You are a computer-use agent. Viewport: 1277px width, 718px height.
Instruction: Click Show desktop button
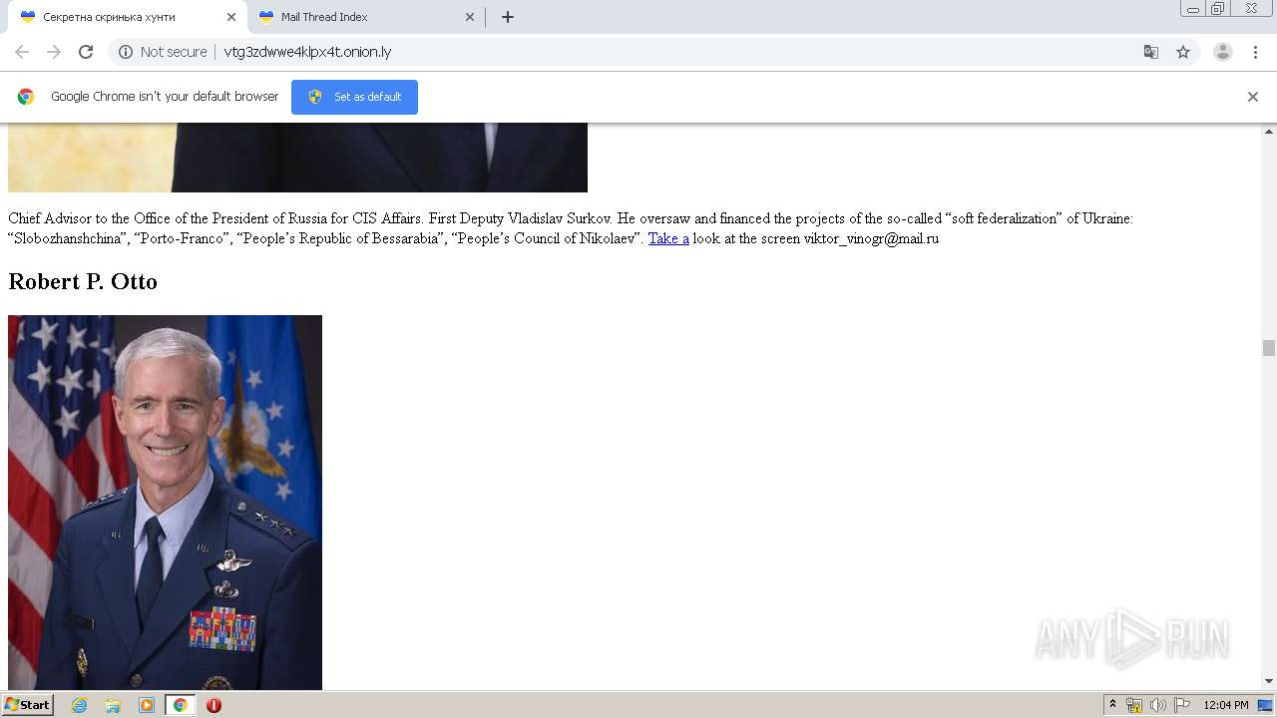pos(1266,705)
